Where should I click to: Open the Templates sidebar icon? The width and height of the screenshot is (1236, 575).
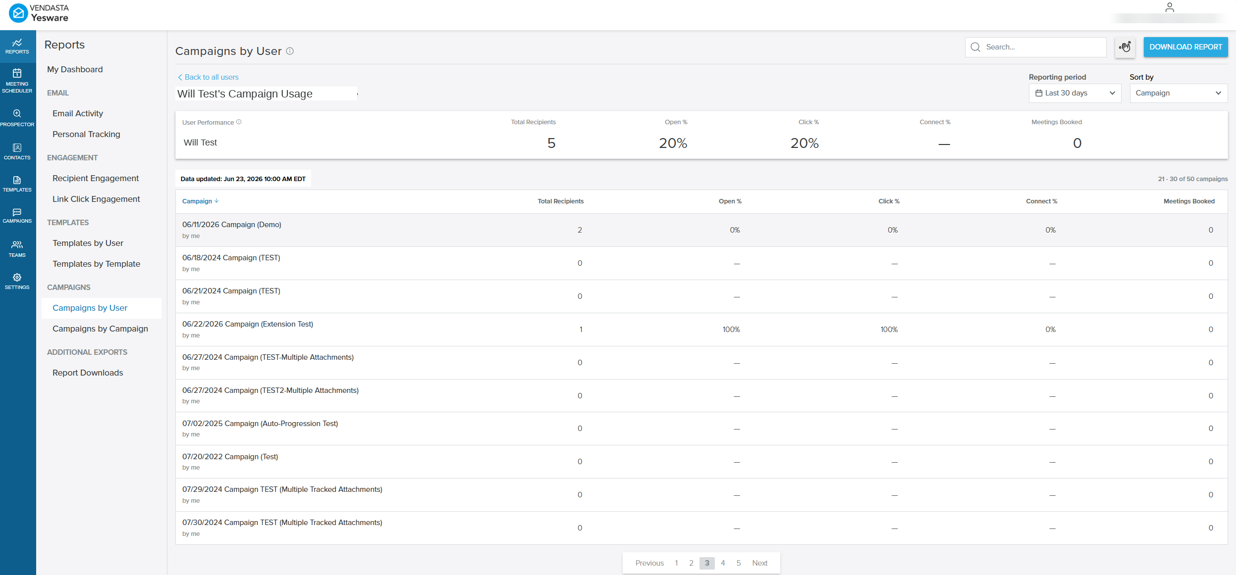17,184
